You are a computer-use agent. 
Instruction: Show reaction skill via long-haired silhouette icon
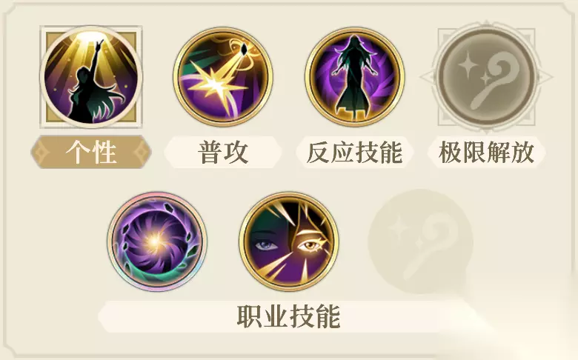[355, 77]
